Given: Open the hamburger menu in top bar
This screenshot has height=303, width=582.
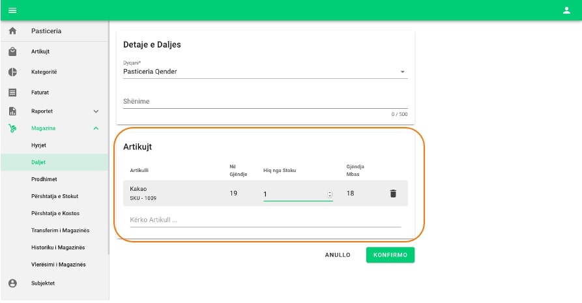Looking at the screenshot, I should [12, 10].
